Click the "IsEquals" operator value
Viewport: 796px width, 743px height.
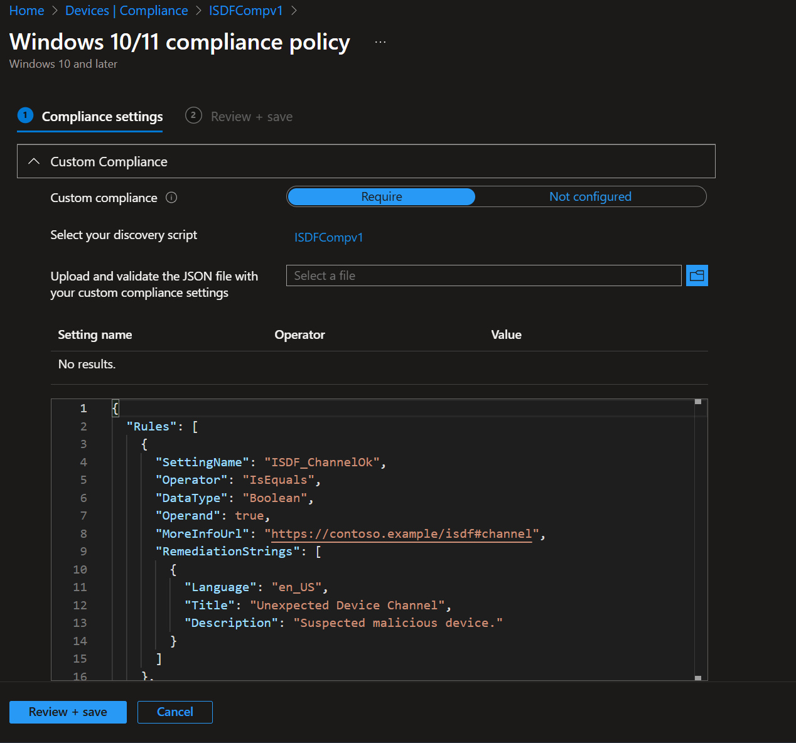(x=279, y=479)
